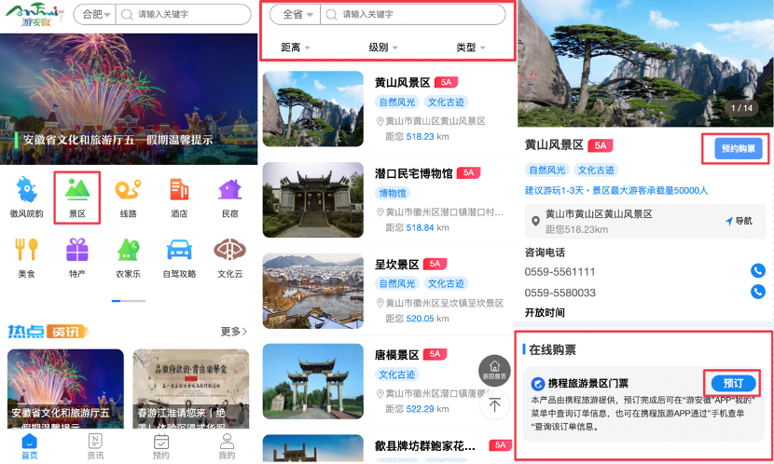
Task: Click search magnifier in 合肥 search bar
Action: [127, 14]
